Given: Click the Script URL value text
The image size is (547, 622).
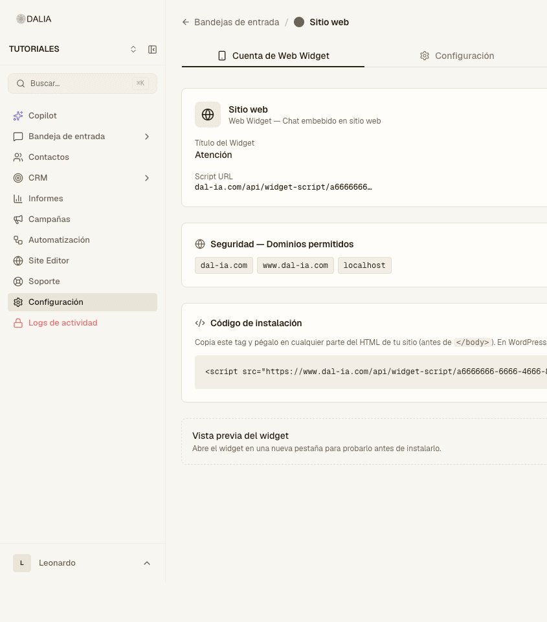Looking at the screenshot, I should tap(284, 187).
